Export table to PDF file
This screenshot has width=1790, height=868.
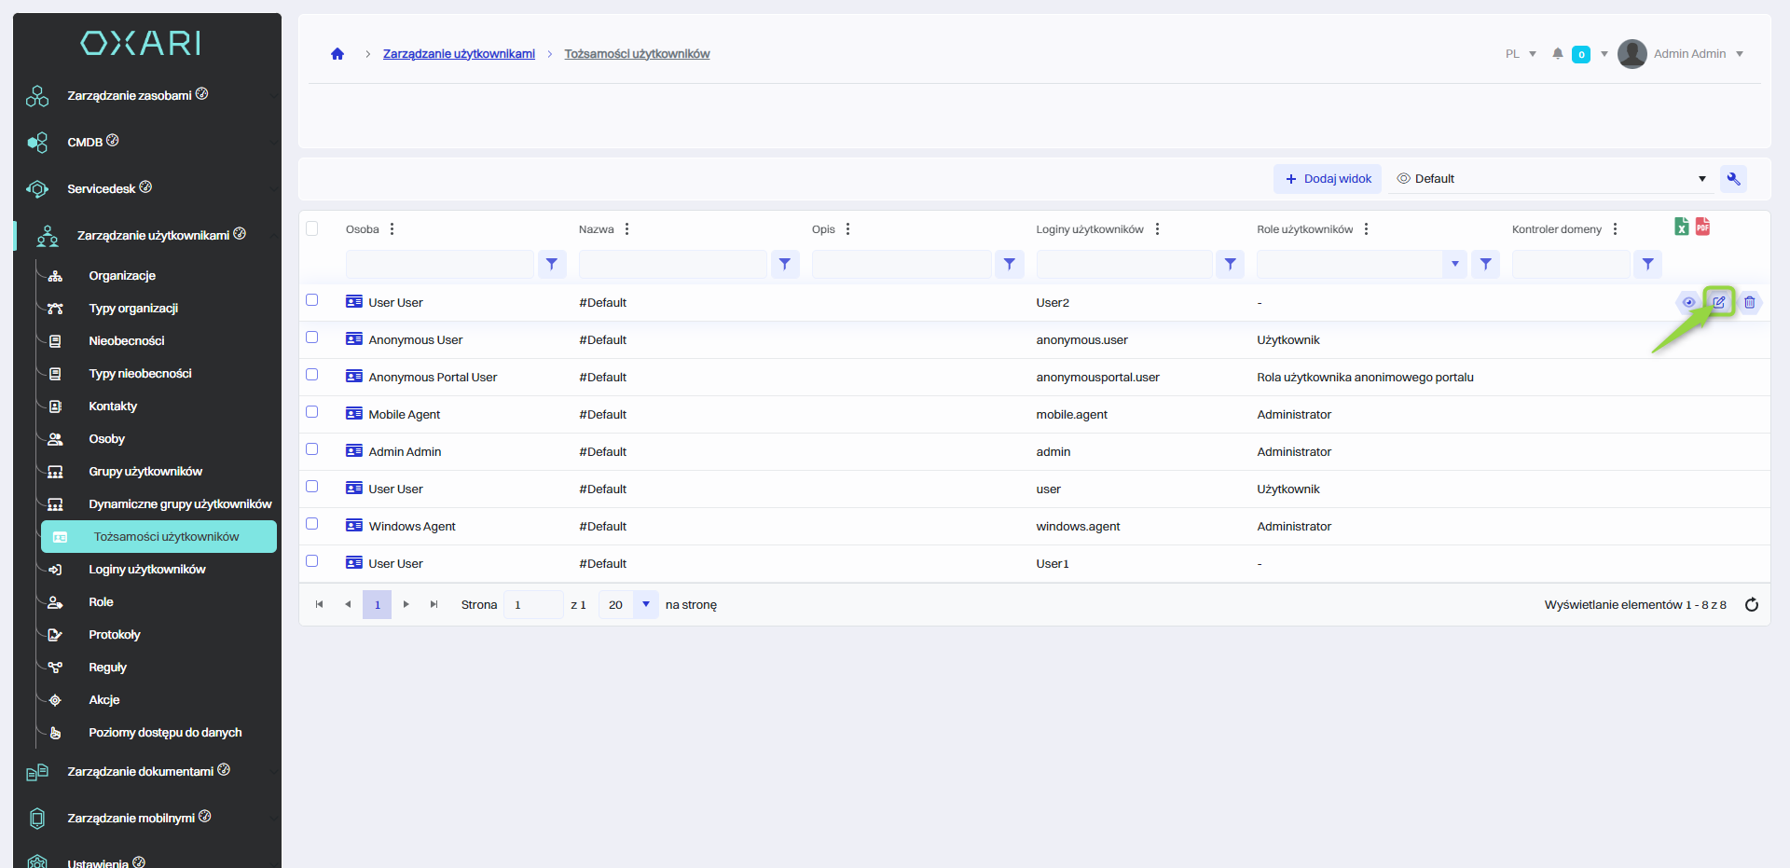click(1702, 227)
